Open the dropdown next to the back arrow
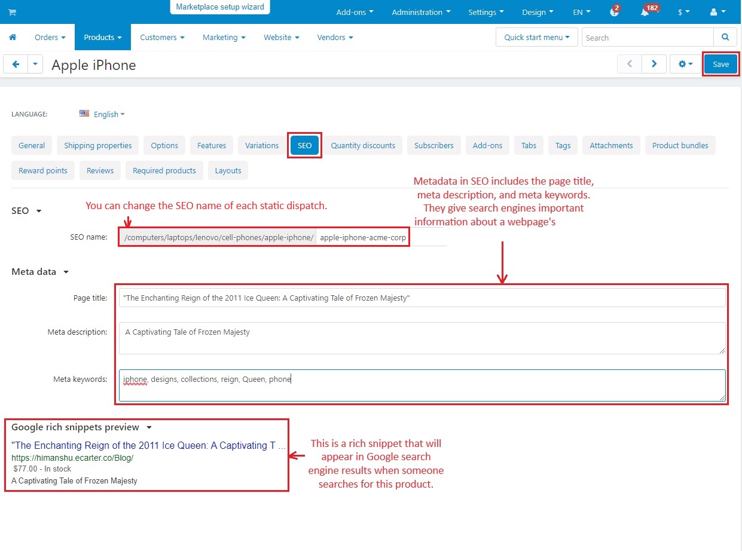The width and height of the screenshot is (742, 551). tap(35, 64)
